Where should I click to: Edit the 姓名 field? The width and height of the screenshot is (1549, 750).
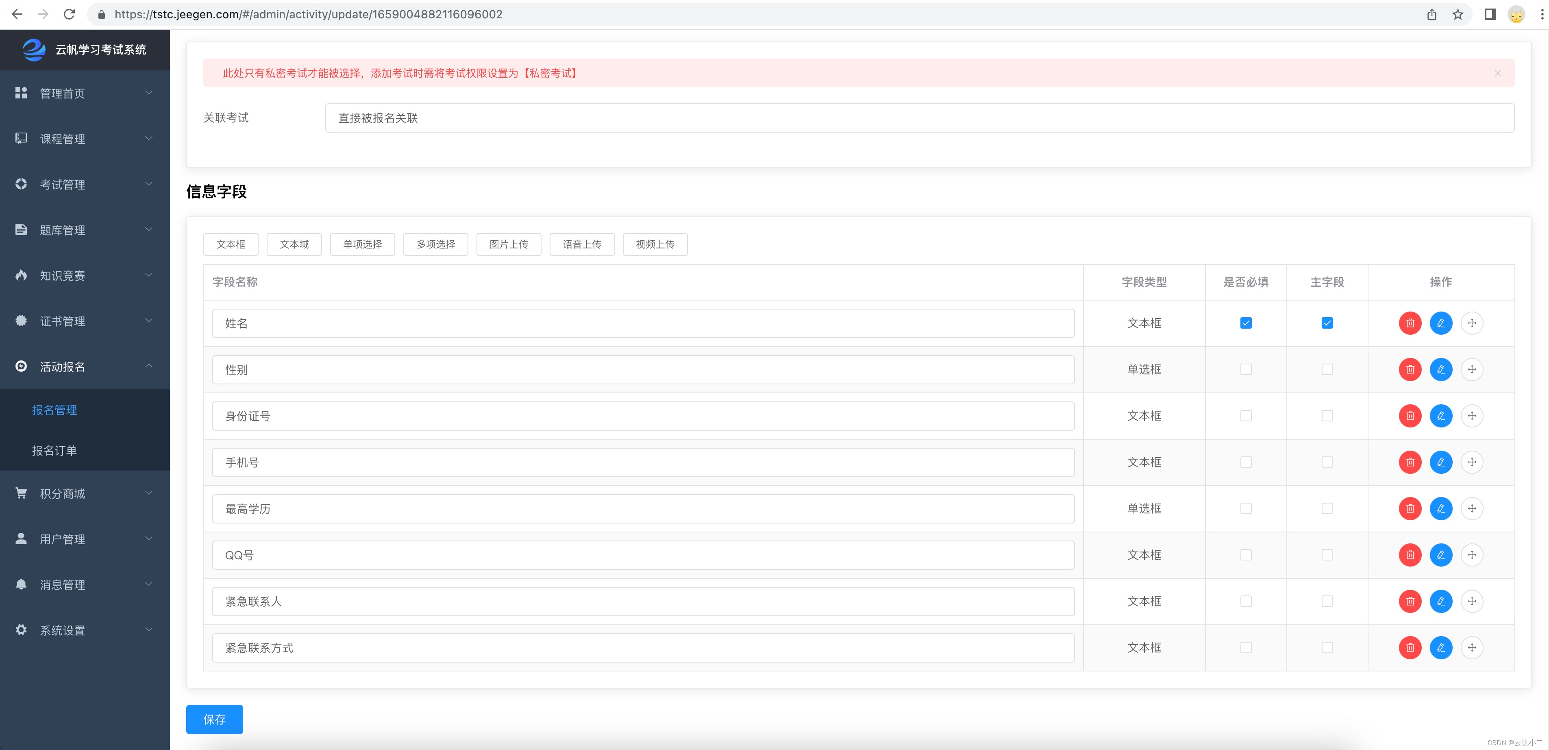1441,323
